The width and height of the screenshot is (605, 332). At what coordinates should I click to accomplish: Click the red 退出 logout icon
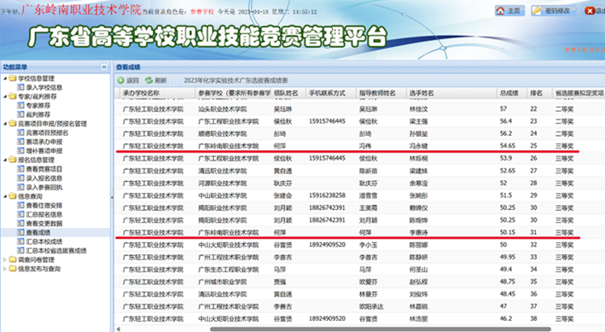pos(590,11)
